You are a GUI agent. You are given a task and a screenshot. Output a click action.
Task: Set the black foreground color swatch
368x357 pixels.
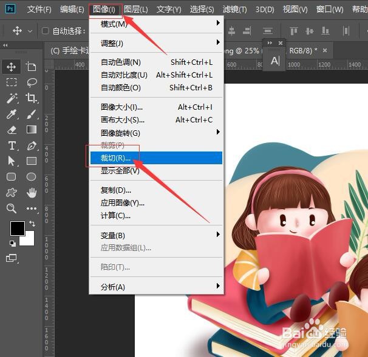click(16, 227)
